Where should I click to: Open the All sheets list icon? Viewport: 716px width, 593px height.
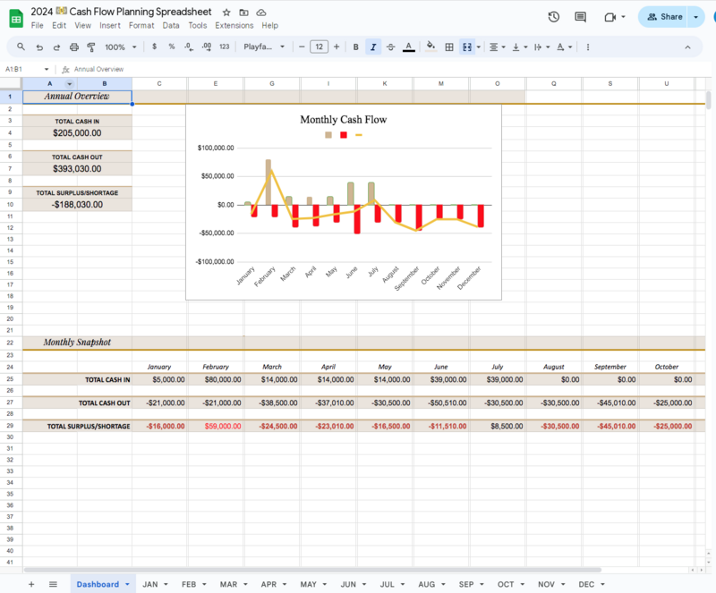tap(53, 584)
